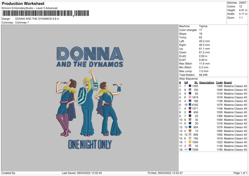The height and width of the screenshot is (176, 249).
Task: Click the right singer holding a microphone
Action: coord(108,109)
